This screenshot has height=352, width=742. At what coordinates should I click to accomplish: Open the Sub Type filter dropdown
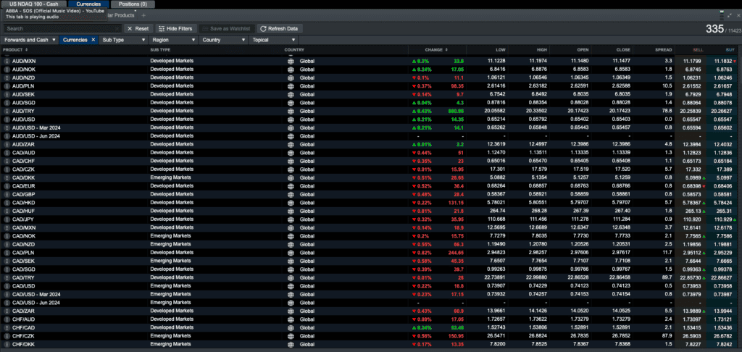123,40
